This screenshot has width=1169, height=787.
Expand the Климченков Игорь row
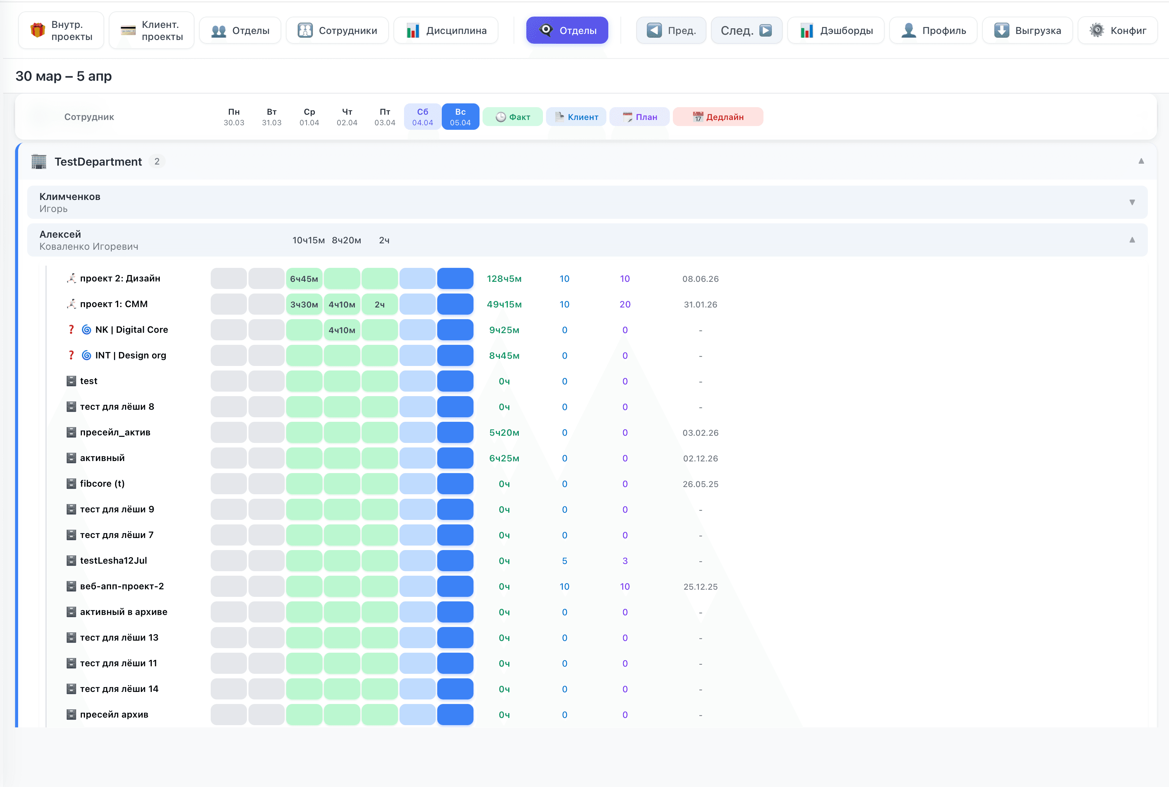click(x=1132, y=202)
